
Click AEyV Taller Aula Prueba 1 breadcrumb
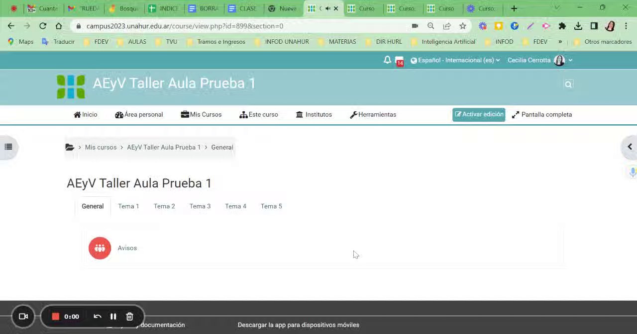pos(164,147)
